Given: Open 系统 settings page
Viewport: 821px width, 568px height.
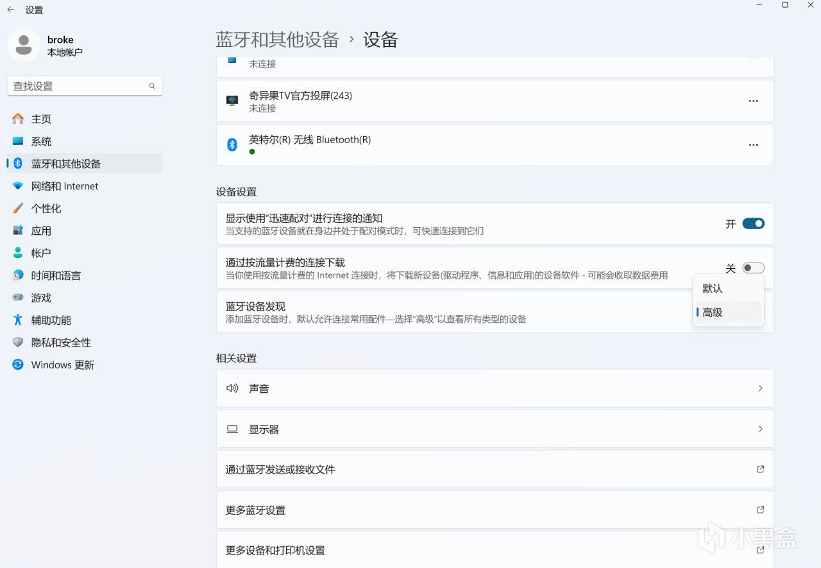Looking at the screenshot, I should pyautogui.click(x=85, y=141).
